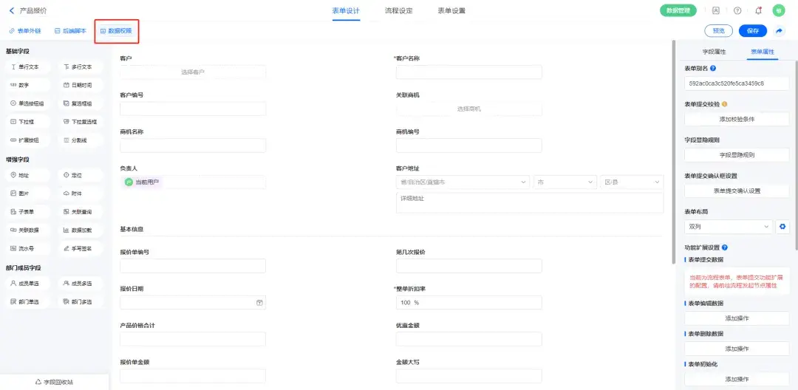The image size is (798, 390).
Task: Click the 选择客户 selector
Action: (x=193, y=72)
